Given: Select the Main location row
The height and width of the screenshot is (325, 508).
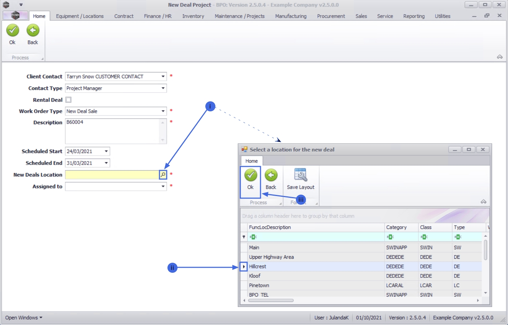Looking at the screenshot, I should (361, 248).
